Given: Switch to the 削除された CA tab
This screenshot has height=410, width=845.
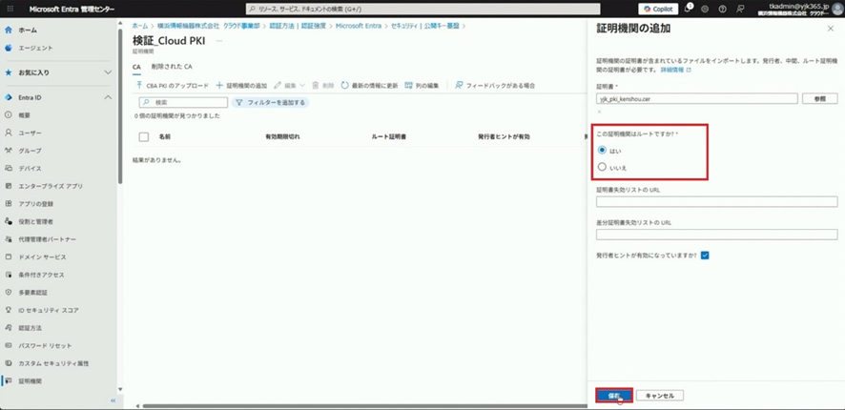Looking at the screenshot, I should click(171, 68).
